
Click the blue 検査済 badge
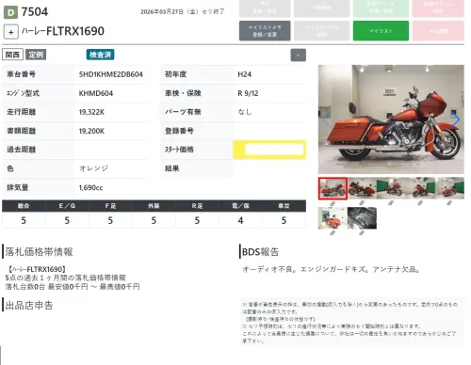pyautogui.click(x=100, y=55)
